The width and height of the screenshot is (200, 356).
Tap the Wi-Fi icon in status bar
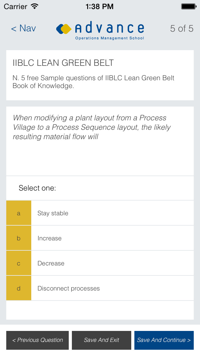[35, 6]
